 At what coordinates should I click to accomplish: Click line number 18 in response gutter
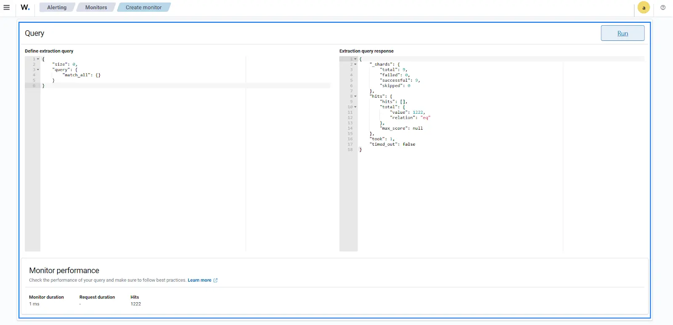[x=350, y=150]
